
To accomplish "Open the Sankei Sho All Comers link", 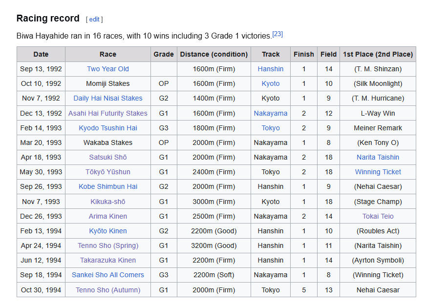I will point(108,275).
